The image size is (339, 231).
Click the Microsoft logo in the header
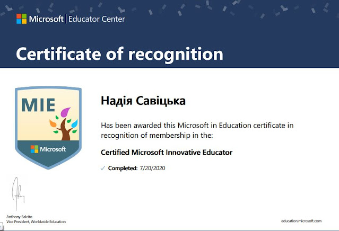click(40, 19)
